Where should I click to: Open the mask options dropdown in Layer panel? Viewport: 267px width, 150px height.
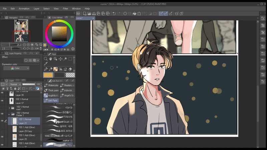(x=27, y=88)
